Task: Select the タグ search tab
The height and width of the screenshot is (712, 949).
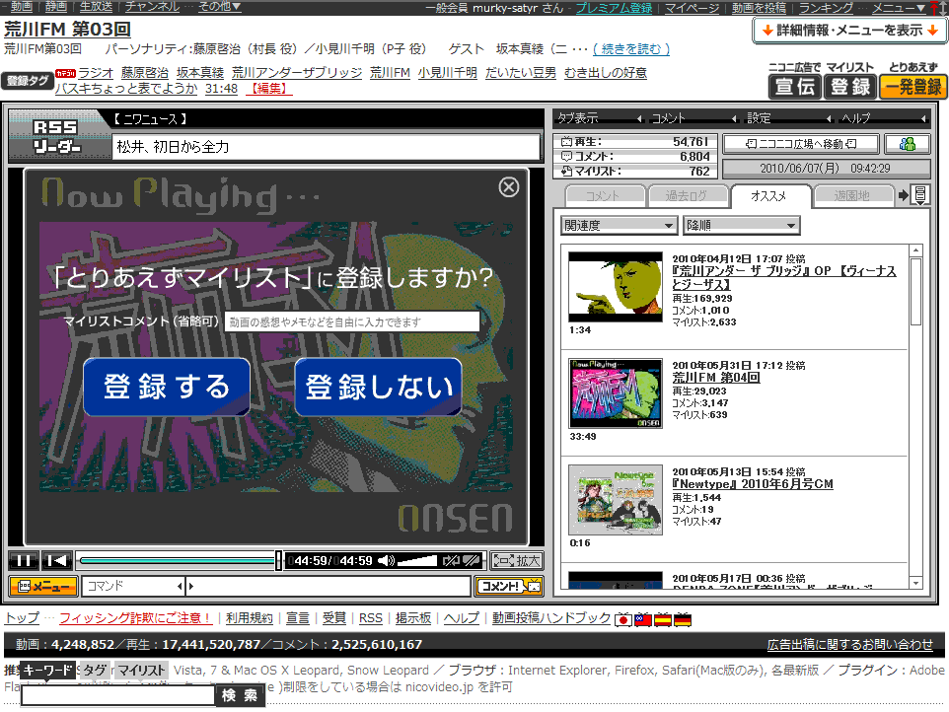Action: tap(95, 671)
